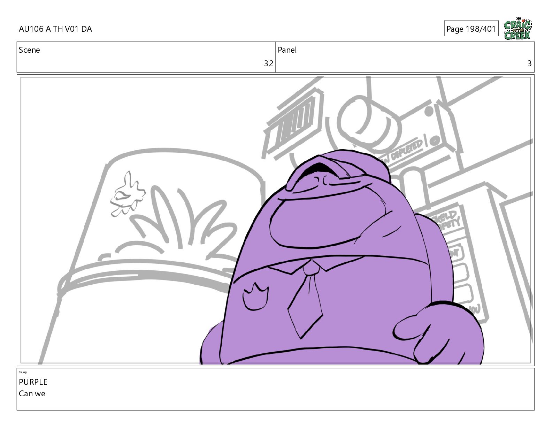Image resolution: width=552 pixels, height=427 pixels.
Task: Click the dialog line 'Can we'
Action: pos(32,394)
